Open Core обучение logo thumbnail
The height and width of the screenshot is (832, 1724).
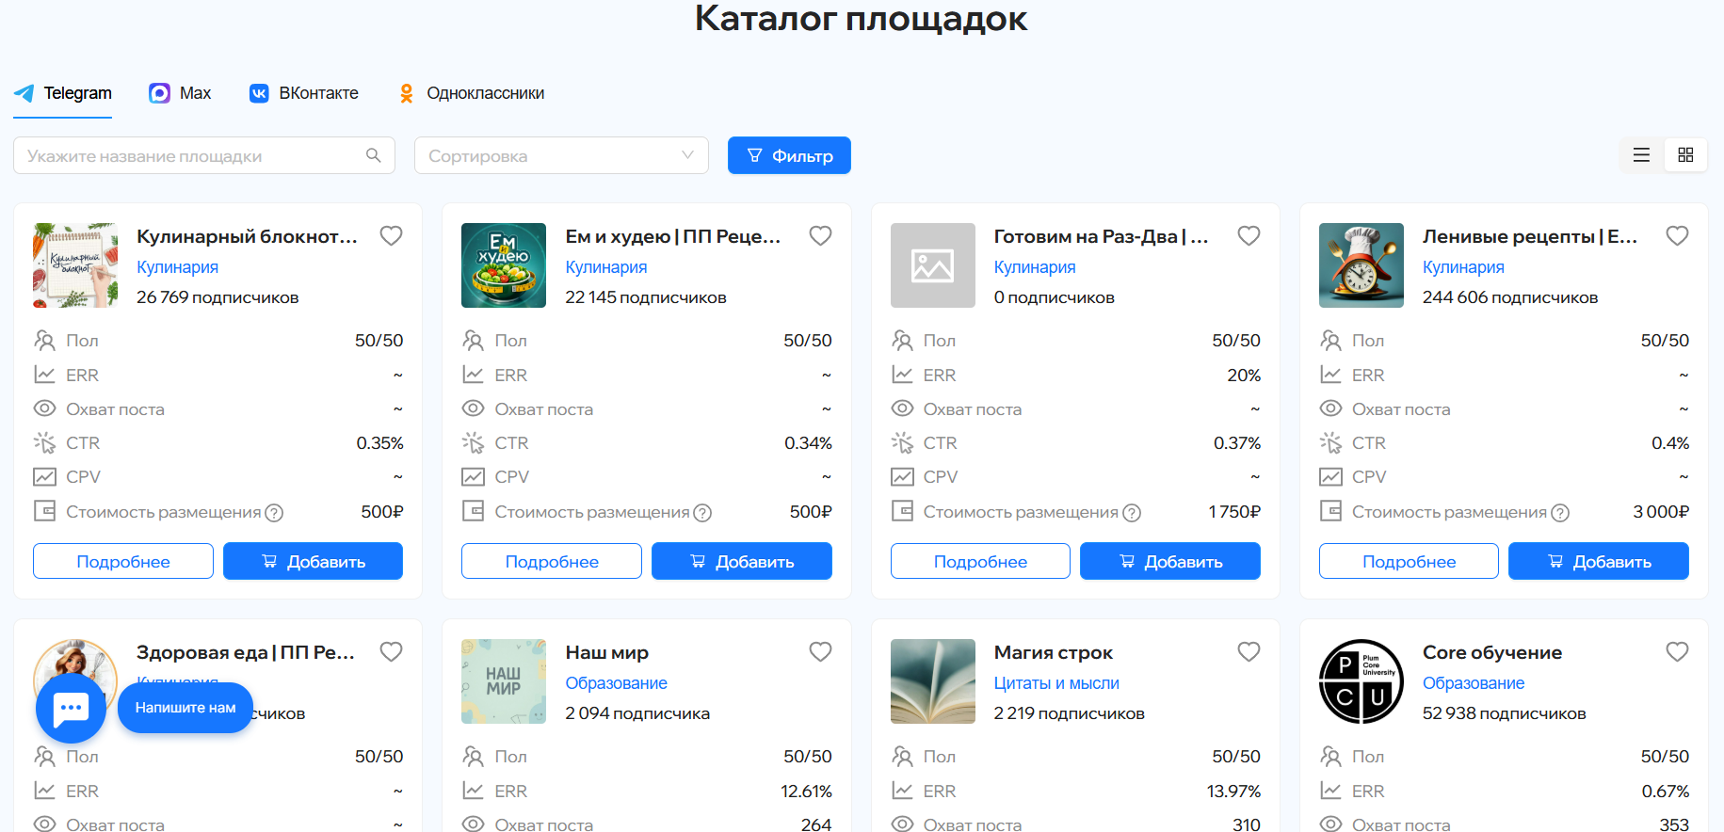click(x=1361, y=681)
